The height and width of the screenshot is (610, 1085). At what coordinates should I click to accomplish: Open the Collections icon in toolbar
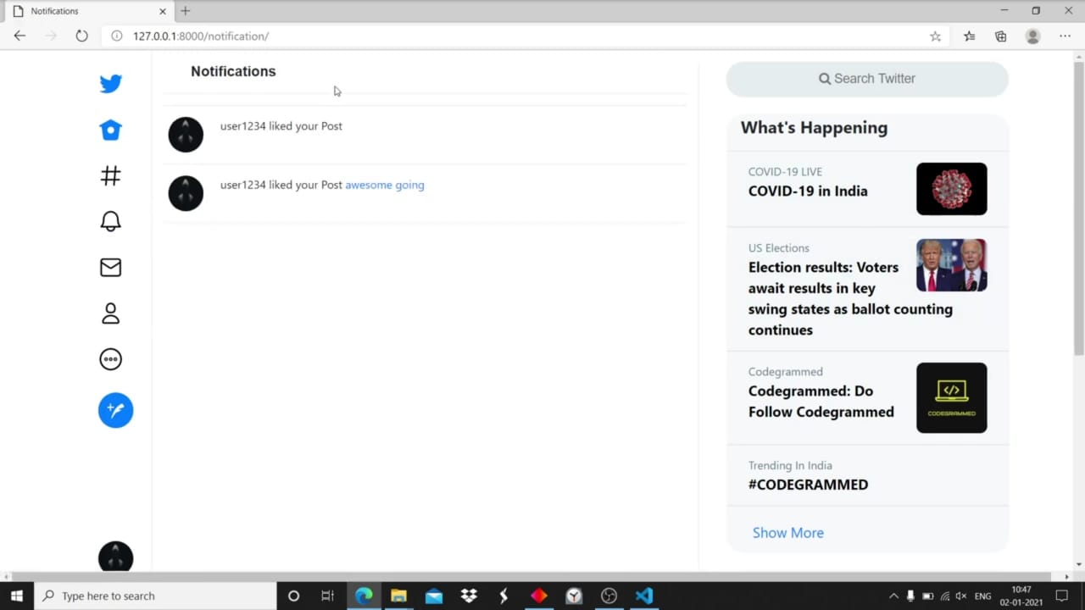click(1001, 36)
